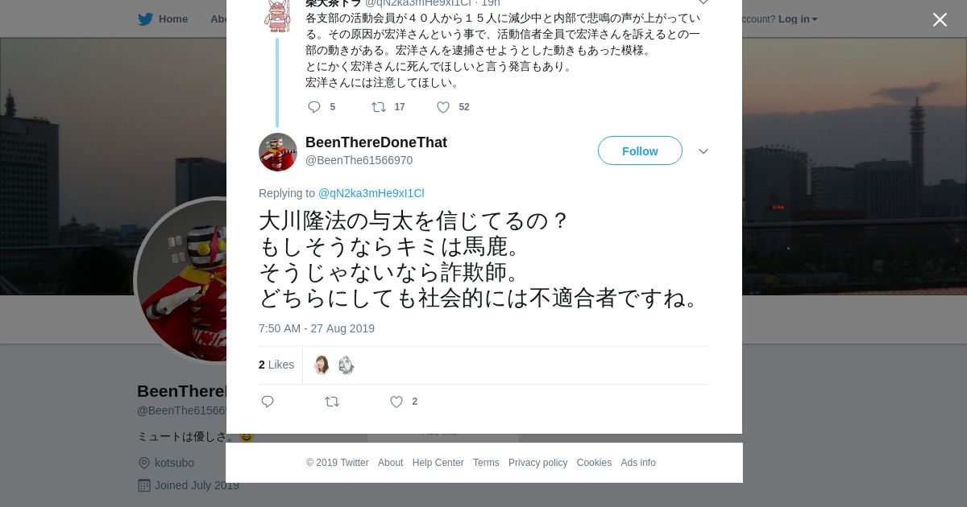Open Privacy policy in the footer
967x507 pixels.
(x=537, y=463)
